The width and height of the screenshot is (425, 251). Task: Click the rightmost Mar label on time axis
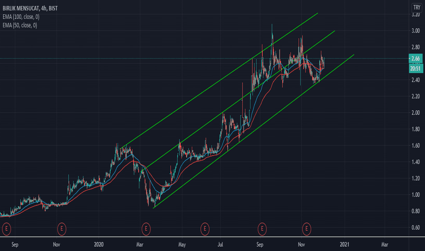click(x=384, y=245)
